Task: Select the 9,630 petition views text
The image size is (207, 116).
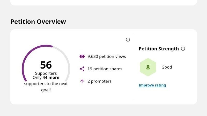Action: click(x=107, y=56)
